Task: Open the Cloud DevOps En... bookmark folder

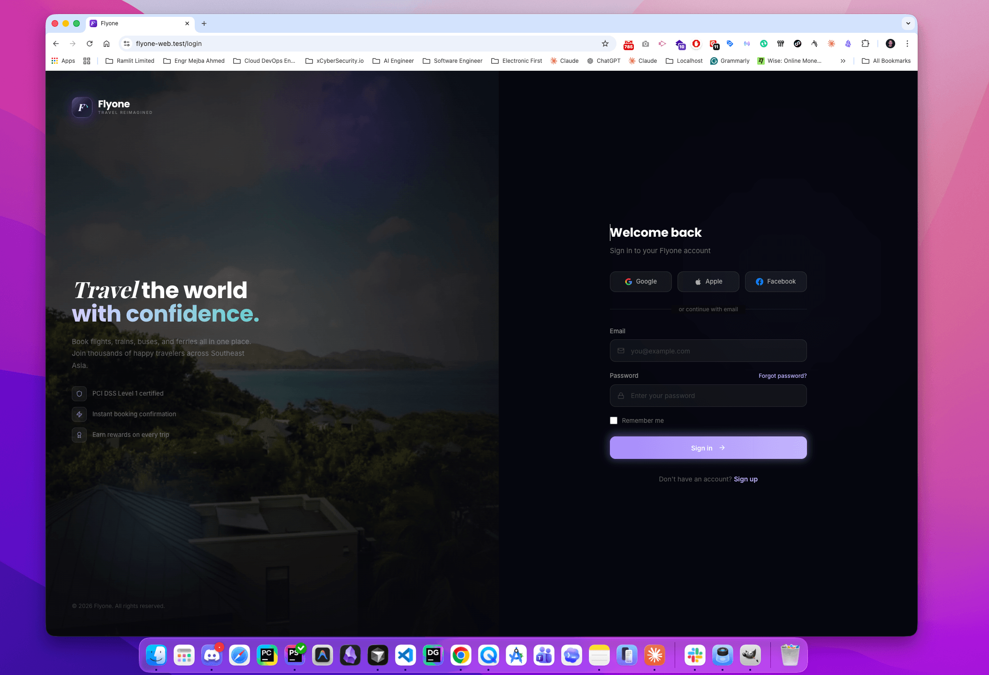Action: [x=264, y=61]
